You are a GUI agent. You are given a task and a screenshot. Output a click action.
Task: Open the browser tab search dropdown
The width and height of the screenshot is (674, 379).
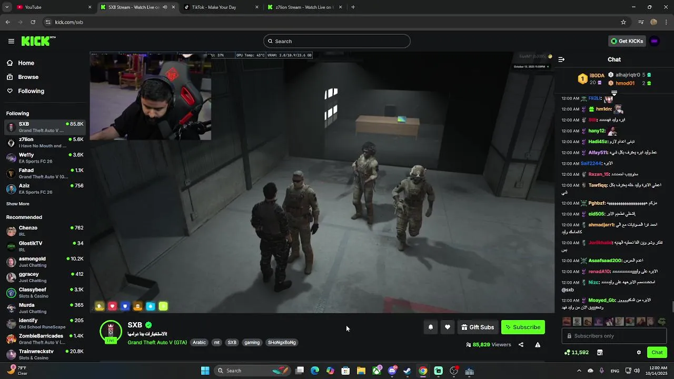[7, 7]
